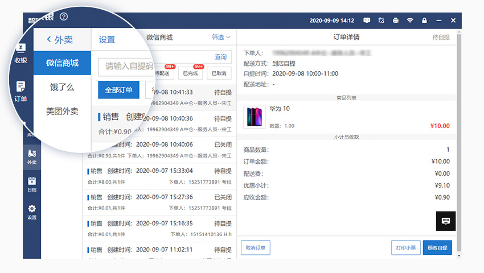Click the 取消订单 button
The image size is (484, 273).
pyautogui.click(x=256, y=248)
